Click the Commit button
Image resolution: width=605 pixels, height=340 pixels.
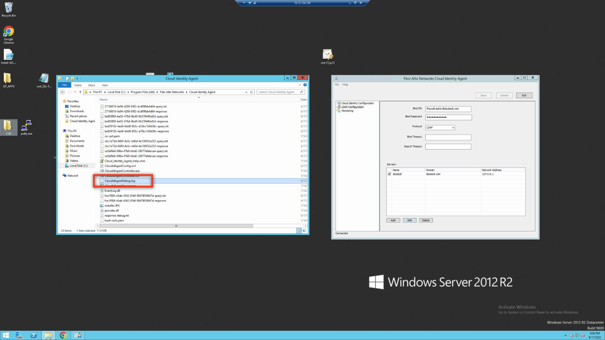[x=504, y=95]
